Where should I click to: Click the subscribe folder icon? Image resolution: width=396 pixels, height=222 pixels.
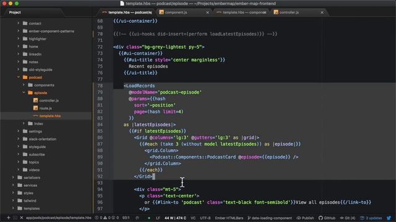pos(25,154)
